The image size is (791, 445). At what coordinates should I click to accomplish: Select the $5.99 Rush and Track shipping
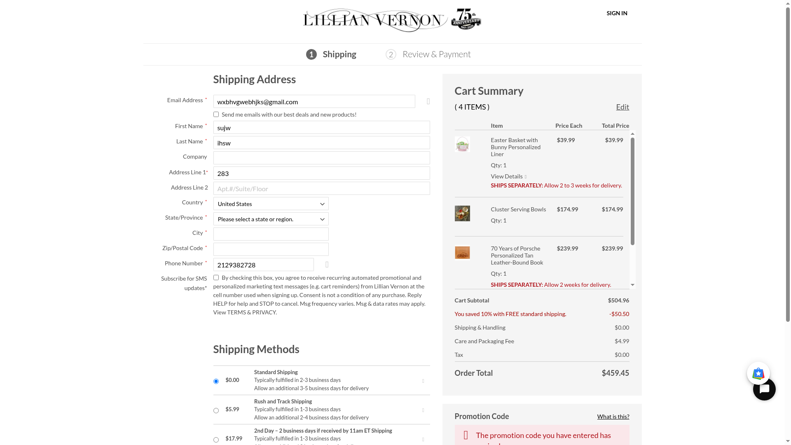click(x=216, y=410)
